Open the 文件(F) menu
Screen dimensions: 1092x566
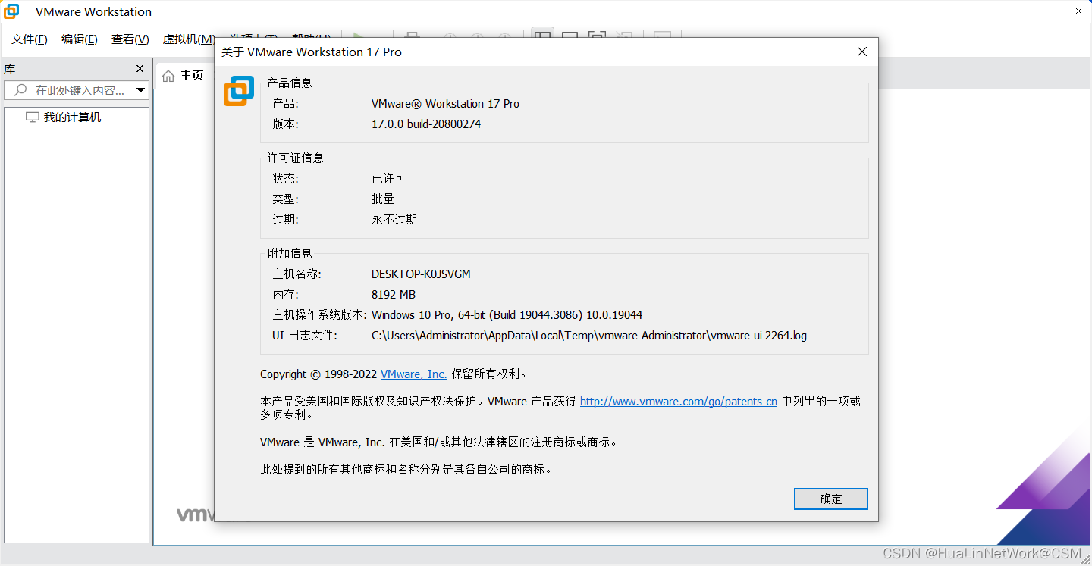pyautogui.click(x=30, y=39)
